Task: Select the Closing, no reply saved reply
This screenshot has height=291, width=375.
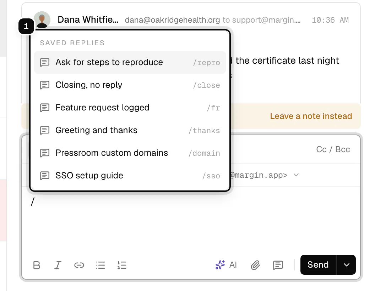Action: 130,85
